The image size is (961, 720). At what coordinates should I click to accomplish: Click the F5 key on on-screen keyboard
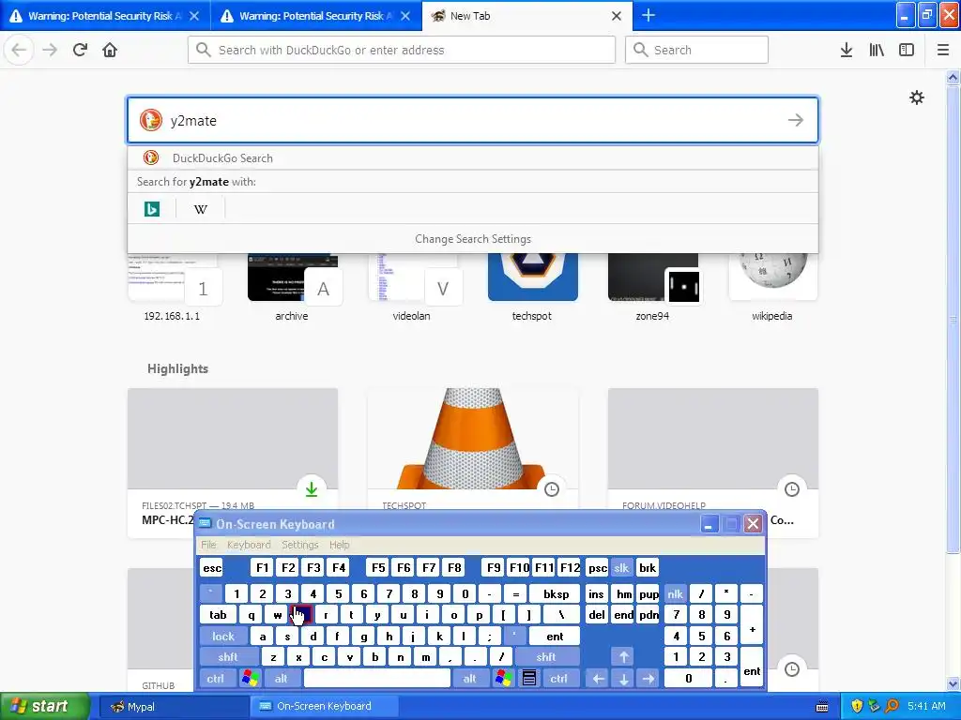[x=378, y=567]
